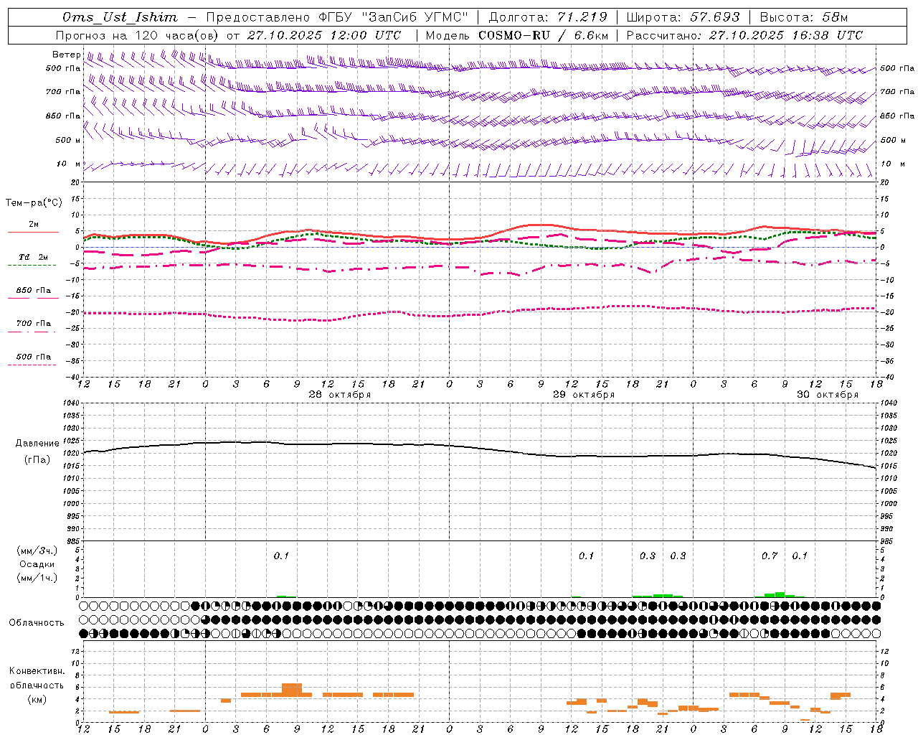Click the tallest green precipitation bar near 0.7
Screen dimensions: 918x735
pos(780,594)
